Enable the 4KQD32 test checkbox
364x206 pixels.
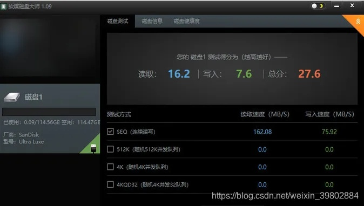point(110,184)
